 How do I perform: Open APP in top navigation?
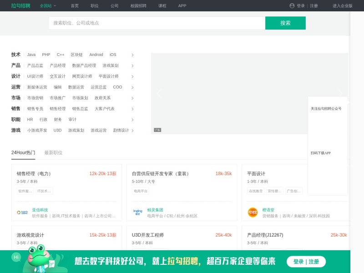(x=182, y=6)
